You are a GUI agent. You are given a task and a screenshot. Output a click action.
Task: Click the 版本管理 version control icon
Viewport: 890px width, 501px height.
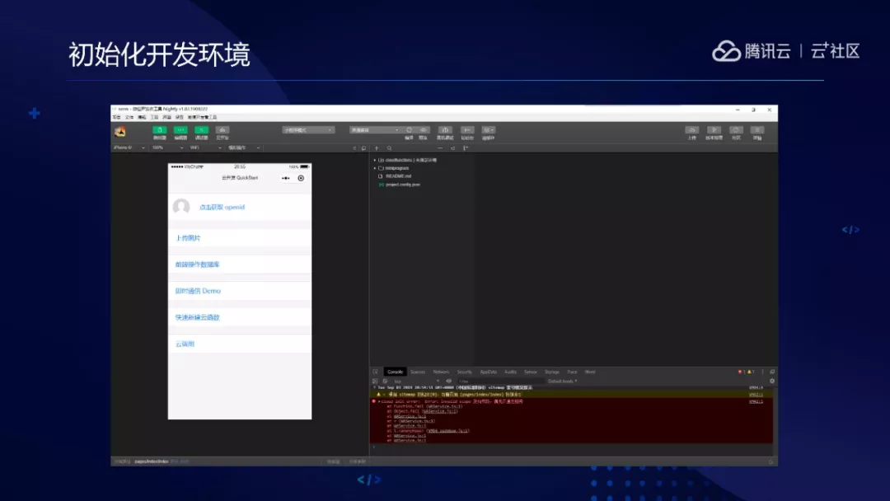click(x=714, y=130)
